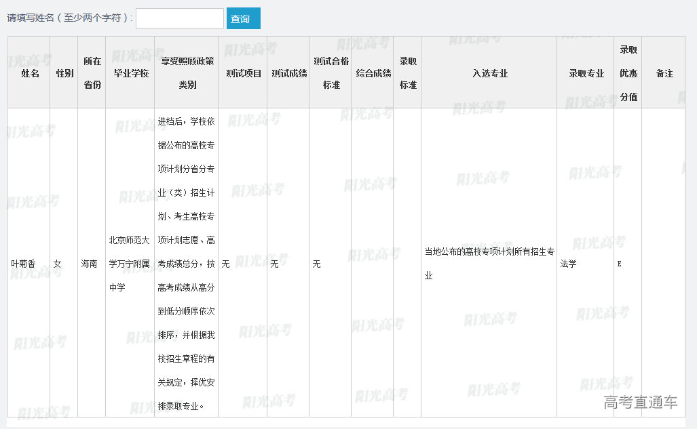Click the 享受照顾政策类别 column header
Viewport: 697px width, 429px height.
pyautogui.click(x=187, y=73)
